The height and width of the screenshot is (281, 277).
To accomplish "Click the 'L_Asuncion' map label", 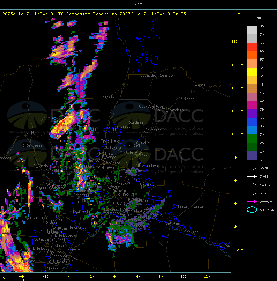I will point(151,130).
